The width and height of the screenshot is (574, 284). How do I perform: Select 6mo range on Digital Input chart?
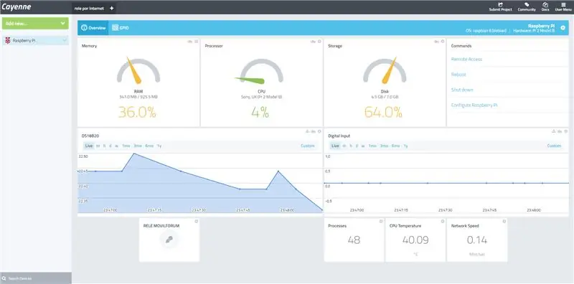(396, 146)
